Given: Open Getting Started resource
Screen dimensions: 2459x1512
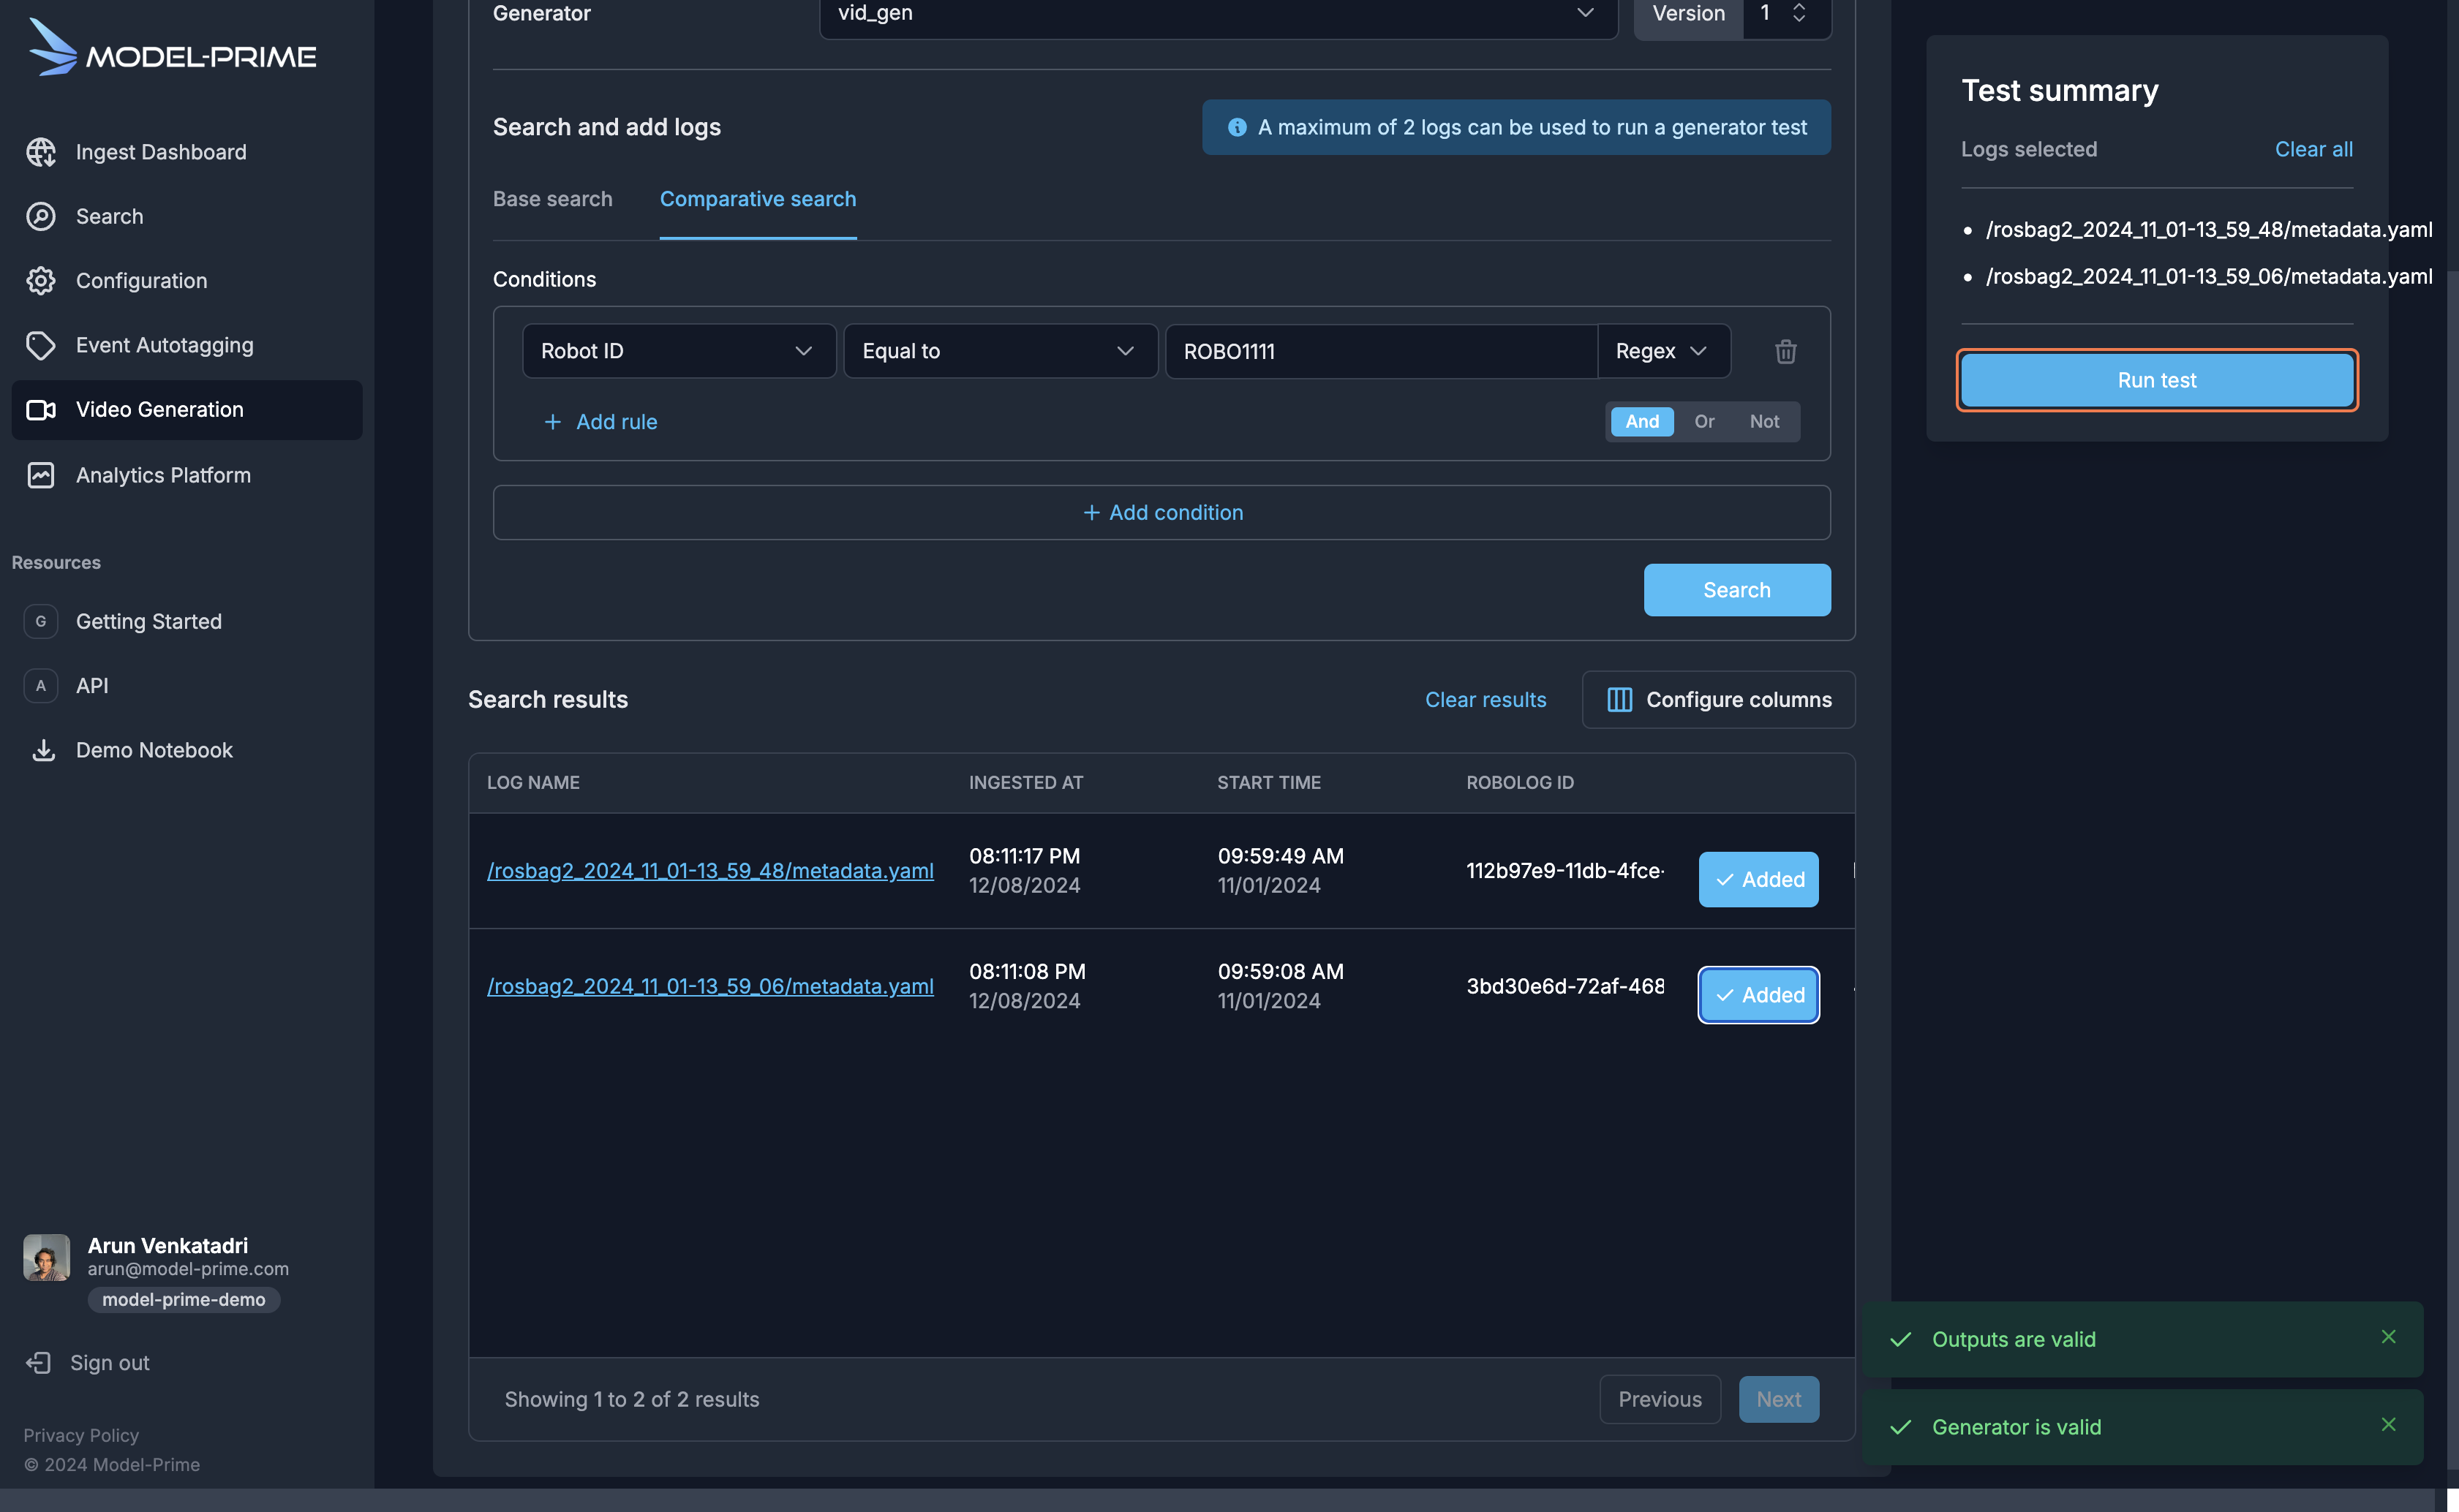Looking at the screenshot, I should (149, 621).
